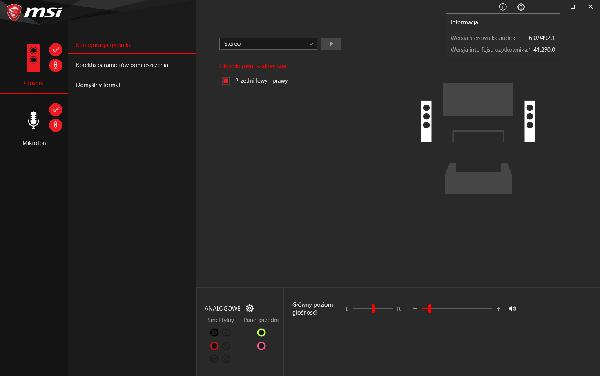This screenshot has width=600, height=376.
Task: Click the jack connector badge below the speaker checkmark
Action: pyautogui.click(x=55, y=65)
